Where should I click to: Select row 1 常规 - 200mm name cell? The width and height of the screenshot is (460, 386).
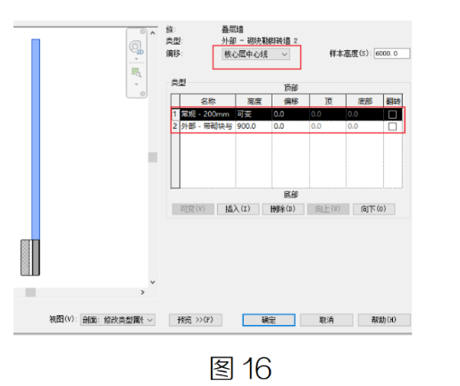[208, 114]
